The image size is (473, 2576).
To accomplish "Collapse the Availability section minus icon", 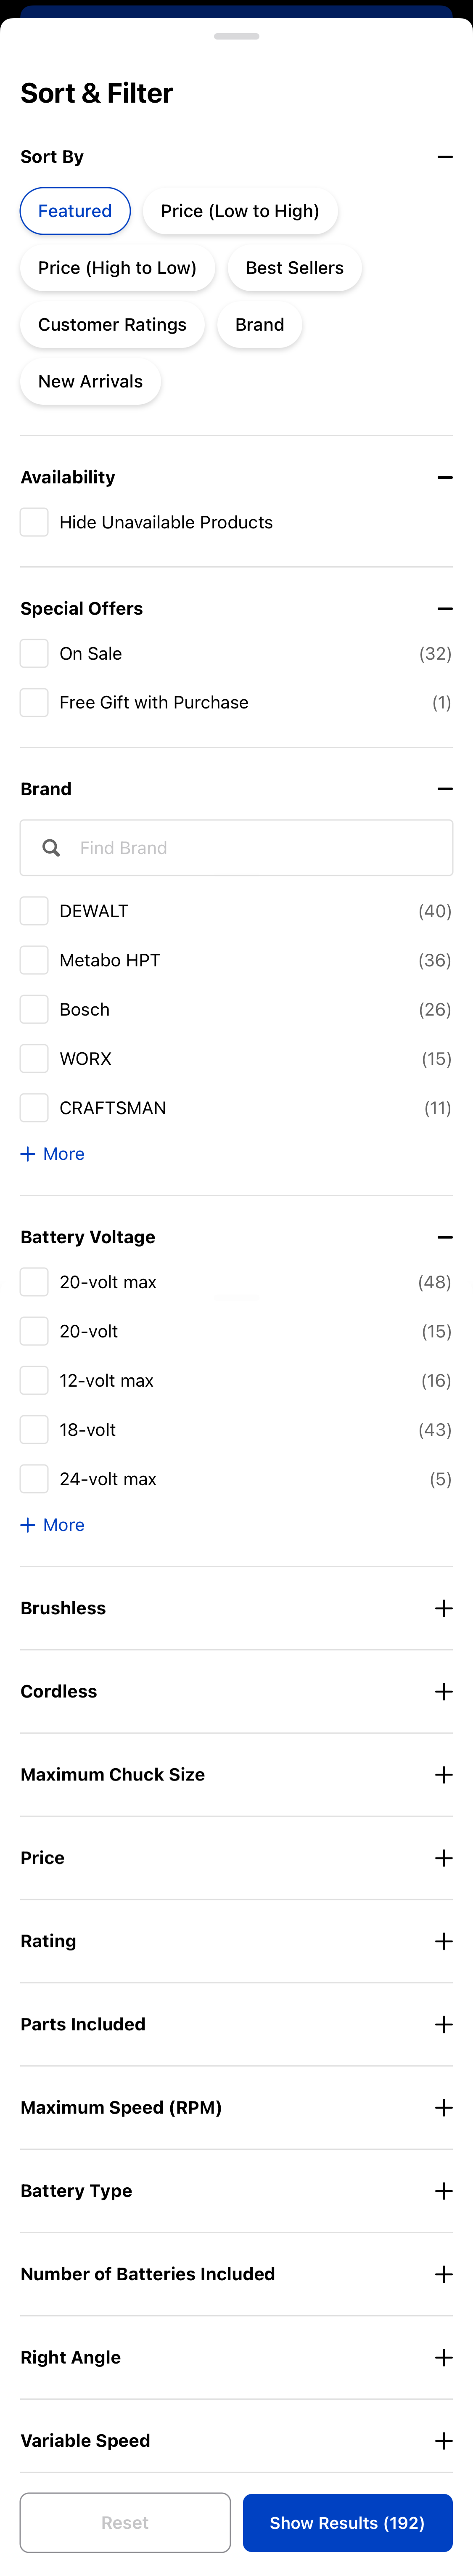I will [x=445, y=478].
